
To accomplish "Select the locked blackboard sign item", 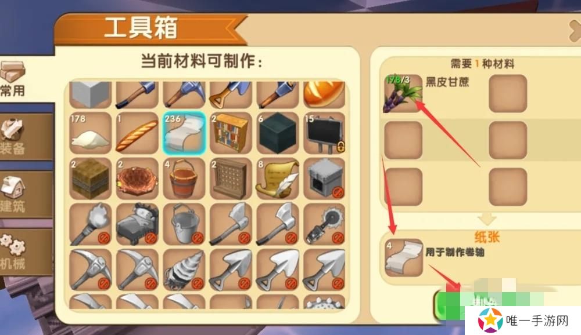I will point(325,133).
